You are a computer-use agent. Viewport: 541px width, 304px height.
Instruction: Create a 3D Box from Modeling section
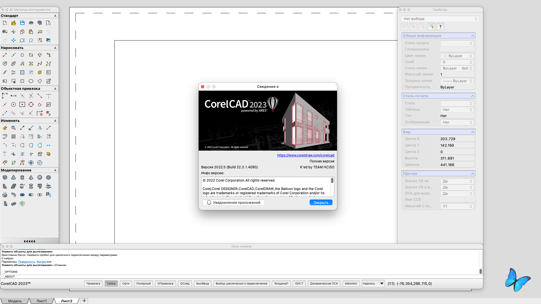pos(5,177)
